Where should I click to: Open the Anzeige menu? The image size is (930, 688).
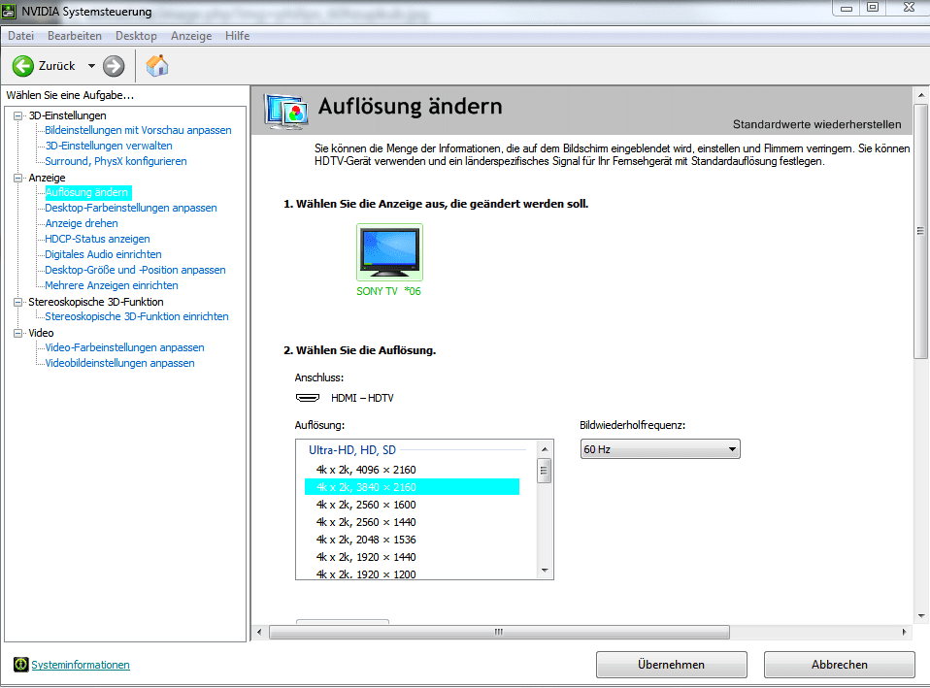coord(191,36)
